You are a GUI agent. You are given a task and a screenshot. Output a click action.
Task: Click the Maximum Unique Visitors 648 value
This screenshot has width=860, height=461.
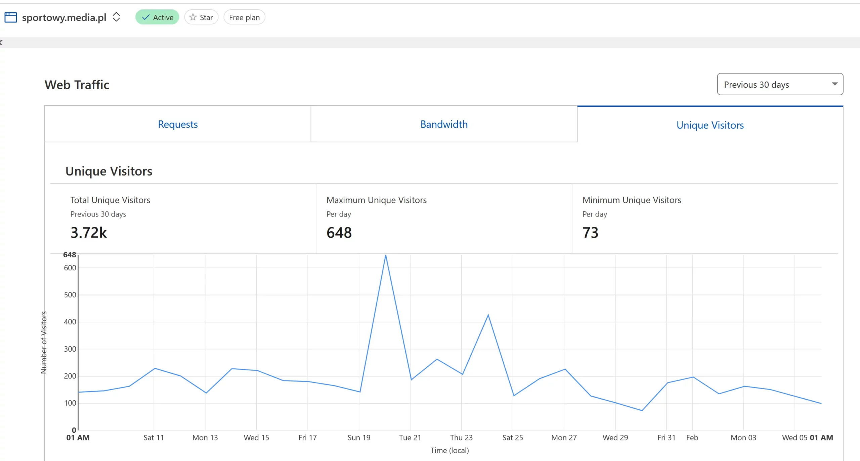339,233
